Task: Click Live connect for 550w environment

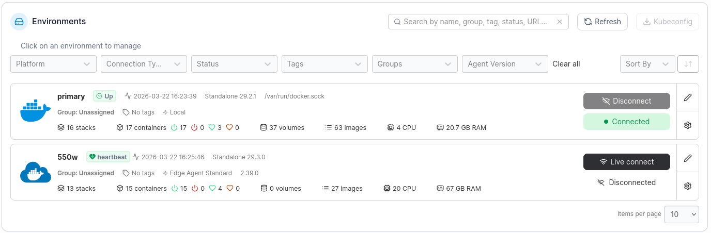Action: coord(626,162)
